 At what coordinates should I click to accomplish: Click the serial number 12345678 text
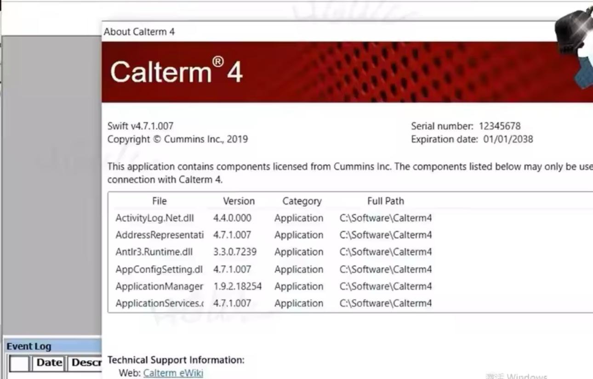(499, 126)
